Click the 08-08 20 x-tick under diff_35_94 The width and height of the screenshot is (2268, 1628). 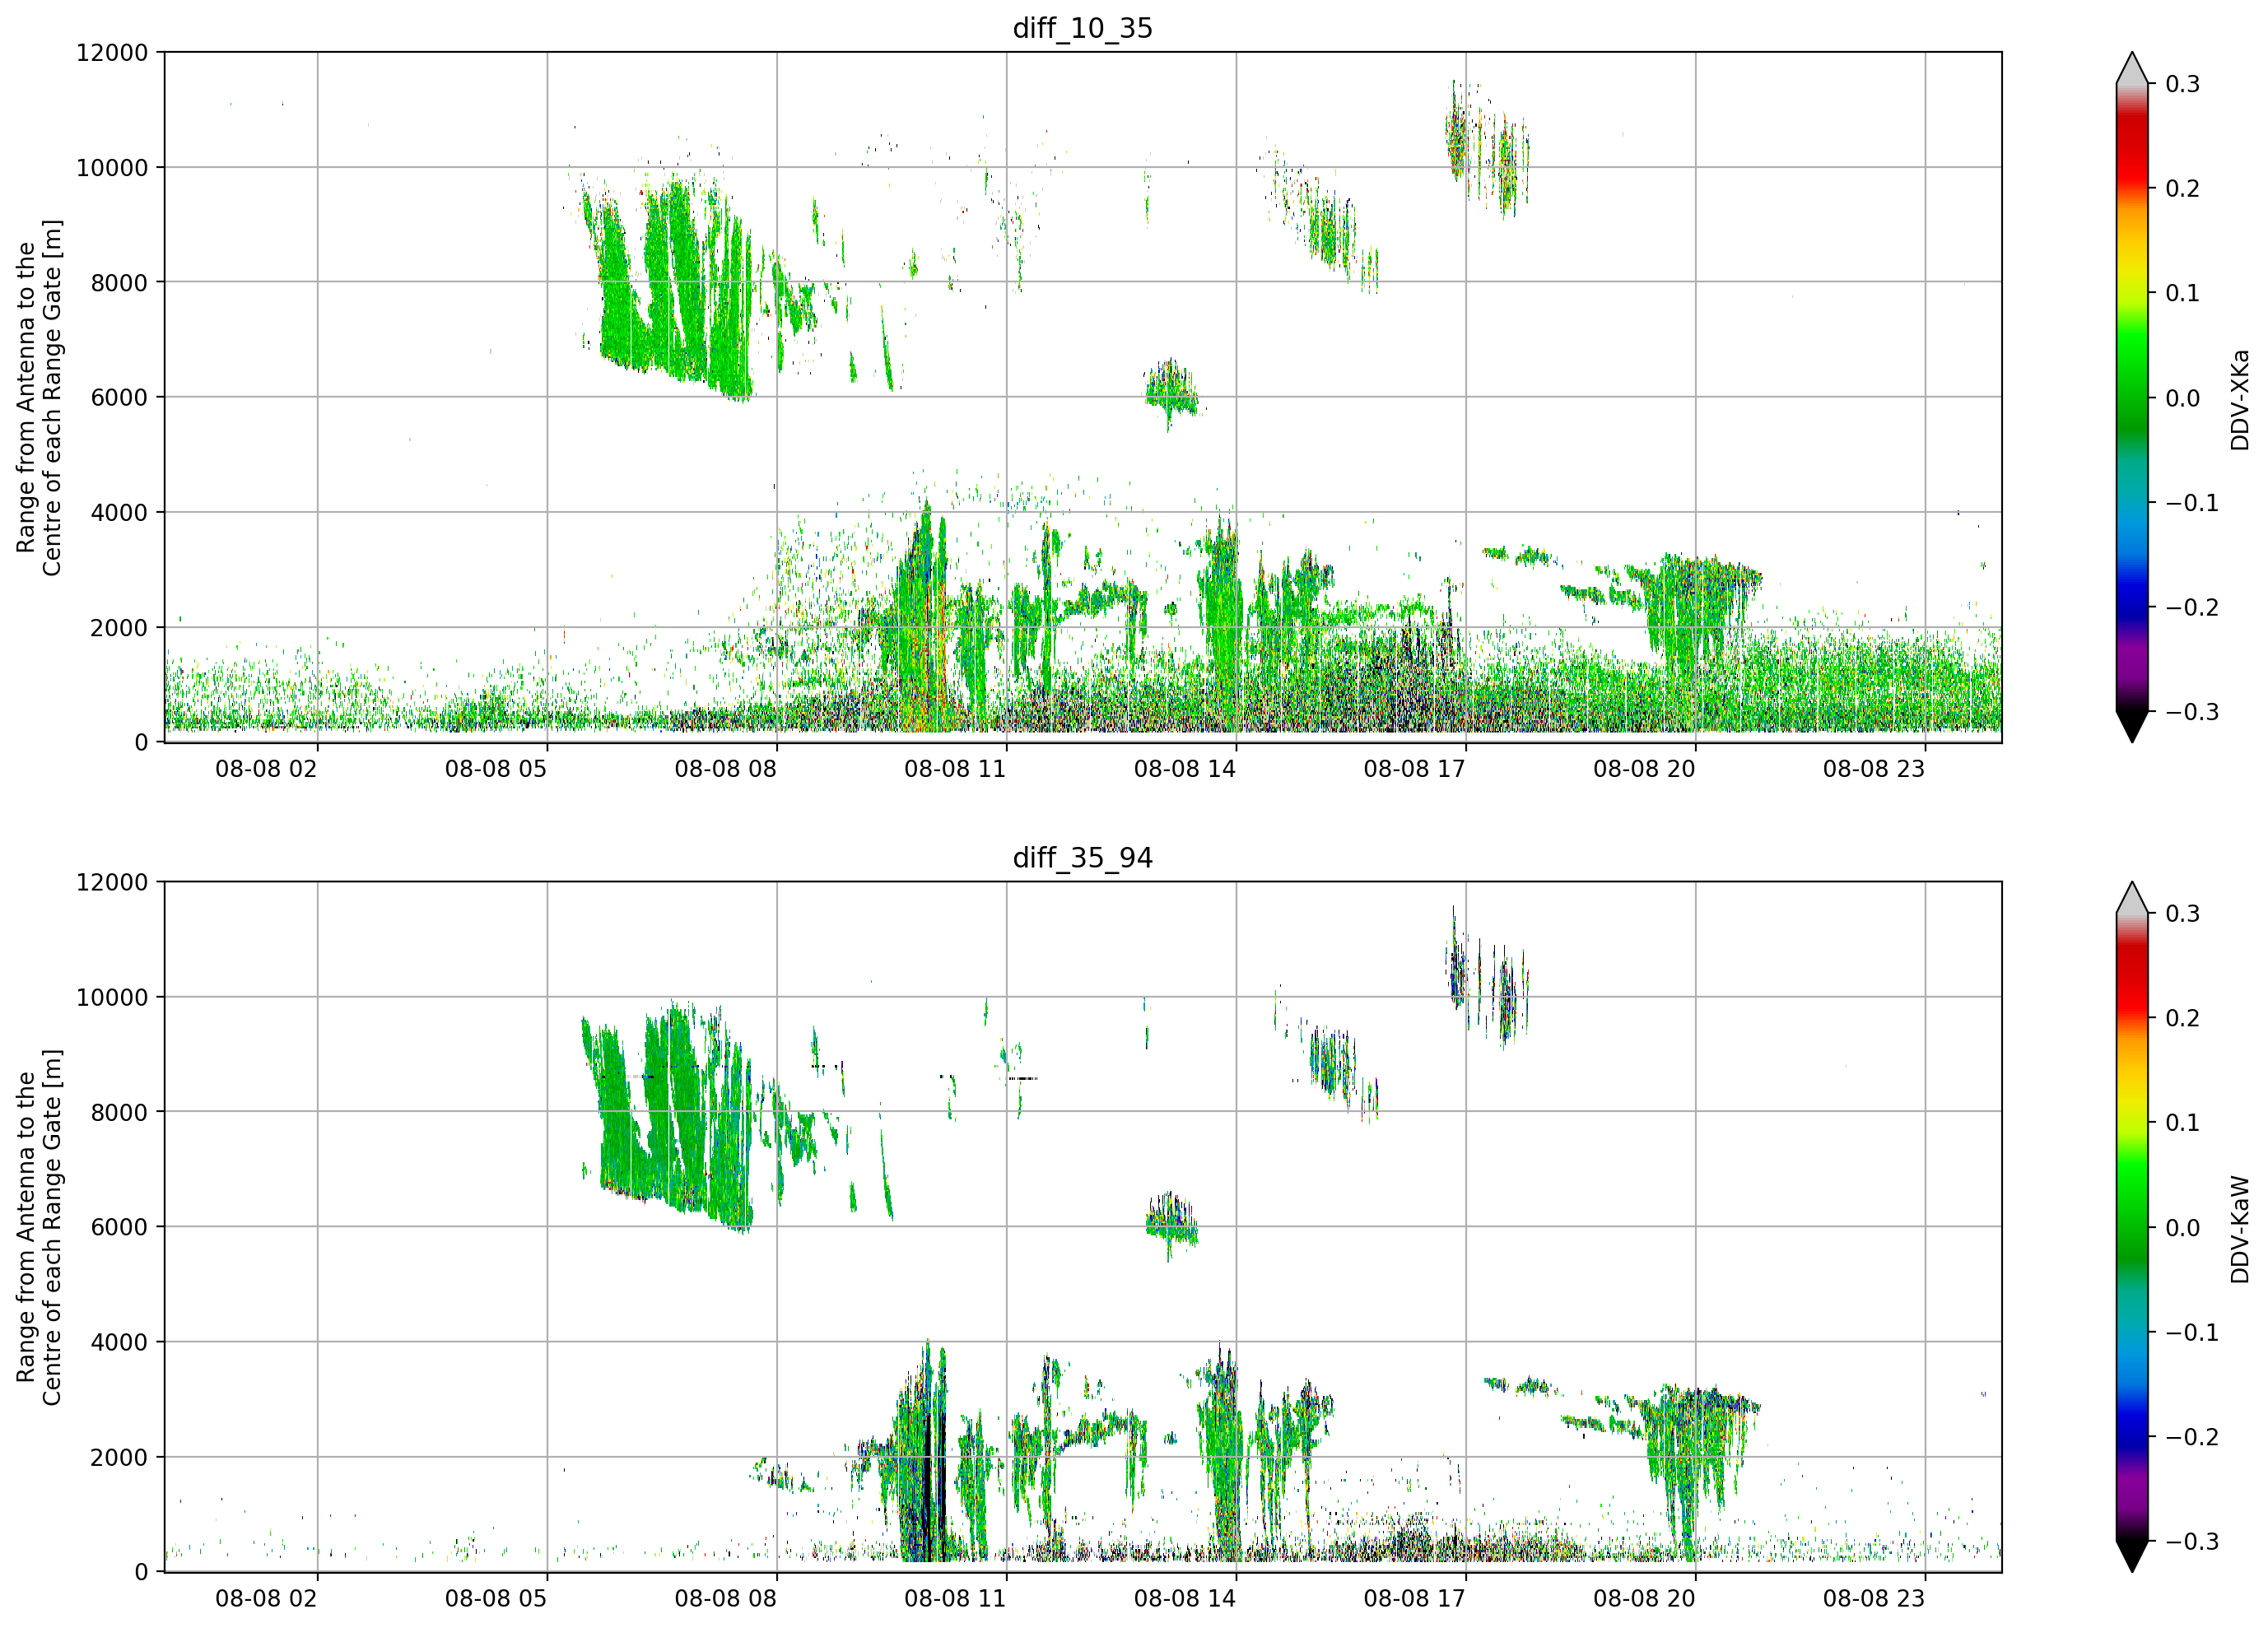(x=1644, y=1599)
